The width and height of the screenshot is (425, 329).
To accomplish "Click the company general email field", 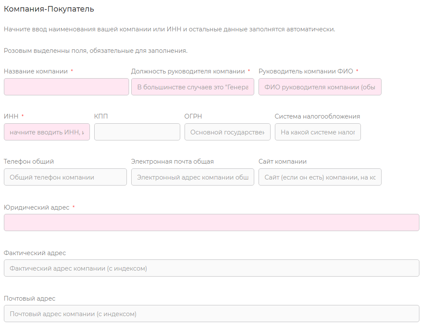I will pyautogui.click(x=193, y=177).
